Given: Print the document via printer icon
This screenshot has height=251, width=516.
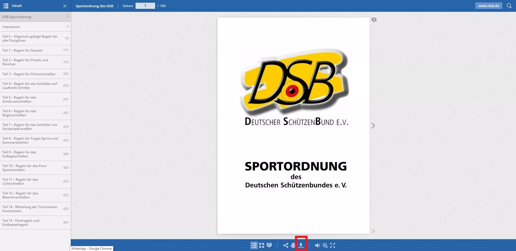Looking at the screenshot, I should pos(293,245).
